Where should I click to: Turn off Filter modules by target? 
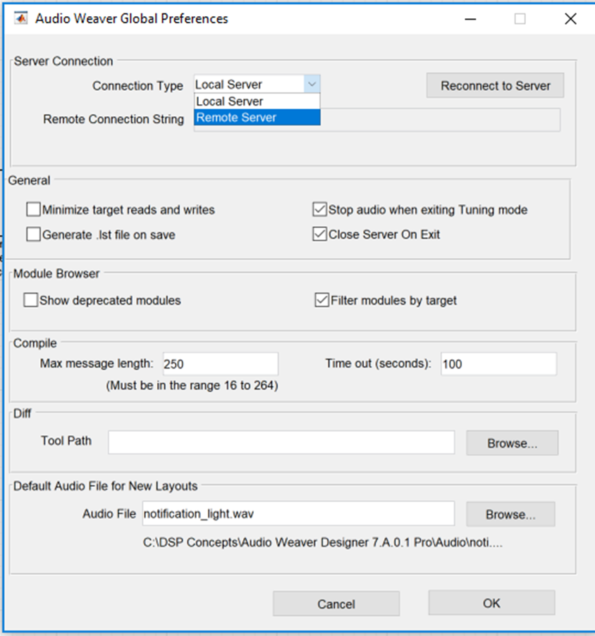click(x=323, y=301)
